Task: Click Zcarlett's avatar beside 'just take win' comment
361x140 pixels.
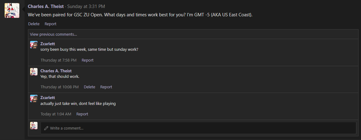Action: pos(34,98)
